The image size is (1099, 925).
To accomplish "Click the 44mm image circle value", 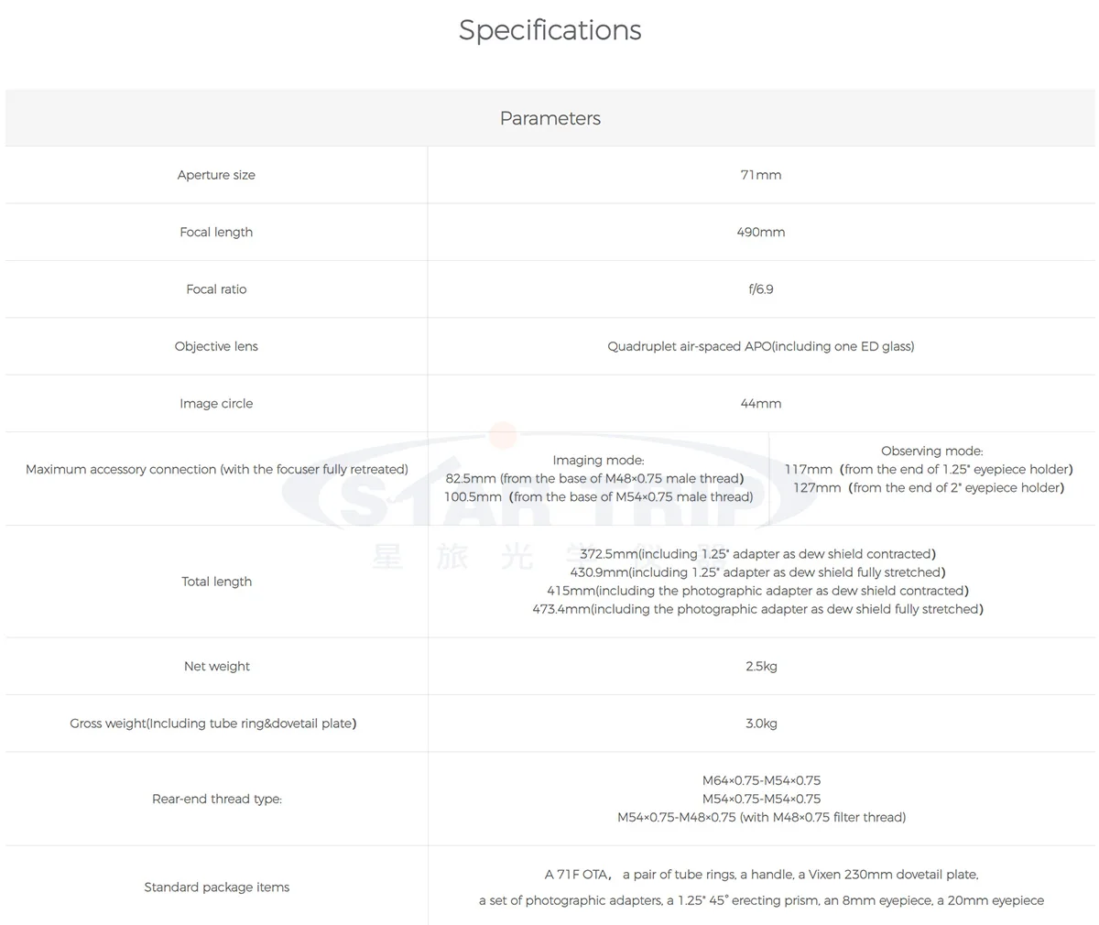I will pos(760,403).
